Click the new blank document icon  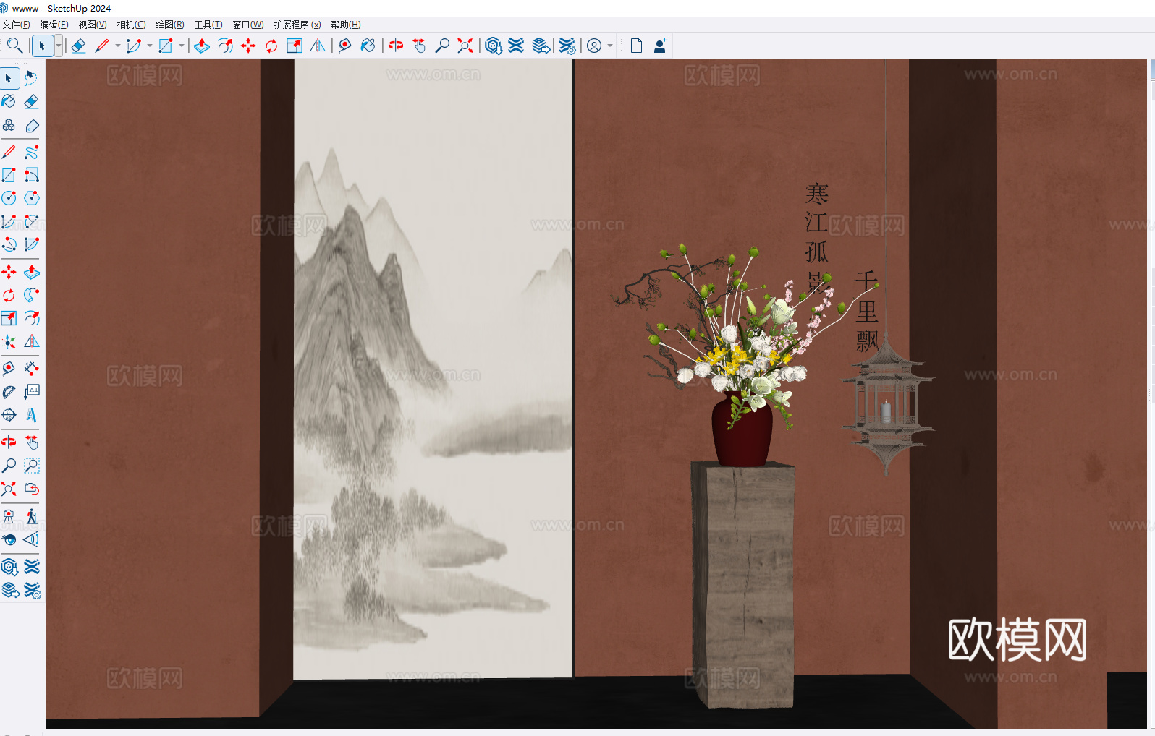pyautogui.click(x=636, y=46)
